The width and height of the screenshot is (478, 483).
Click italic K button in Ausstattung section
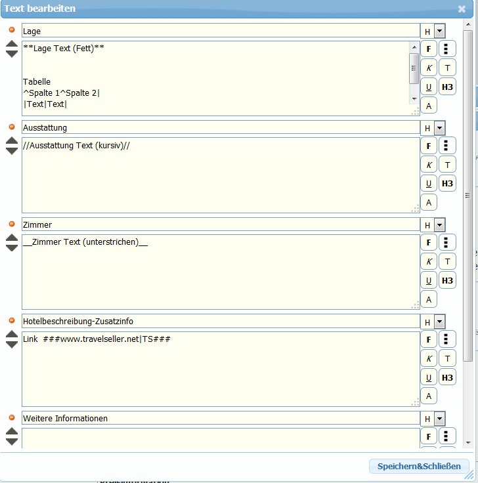(429, 165)
